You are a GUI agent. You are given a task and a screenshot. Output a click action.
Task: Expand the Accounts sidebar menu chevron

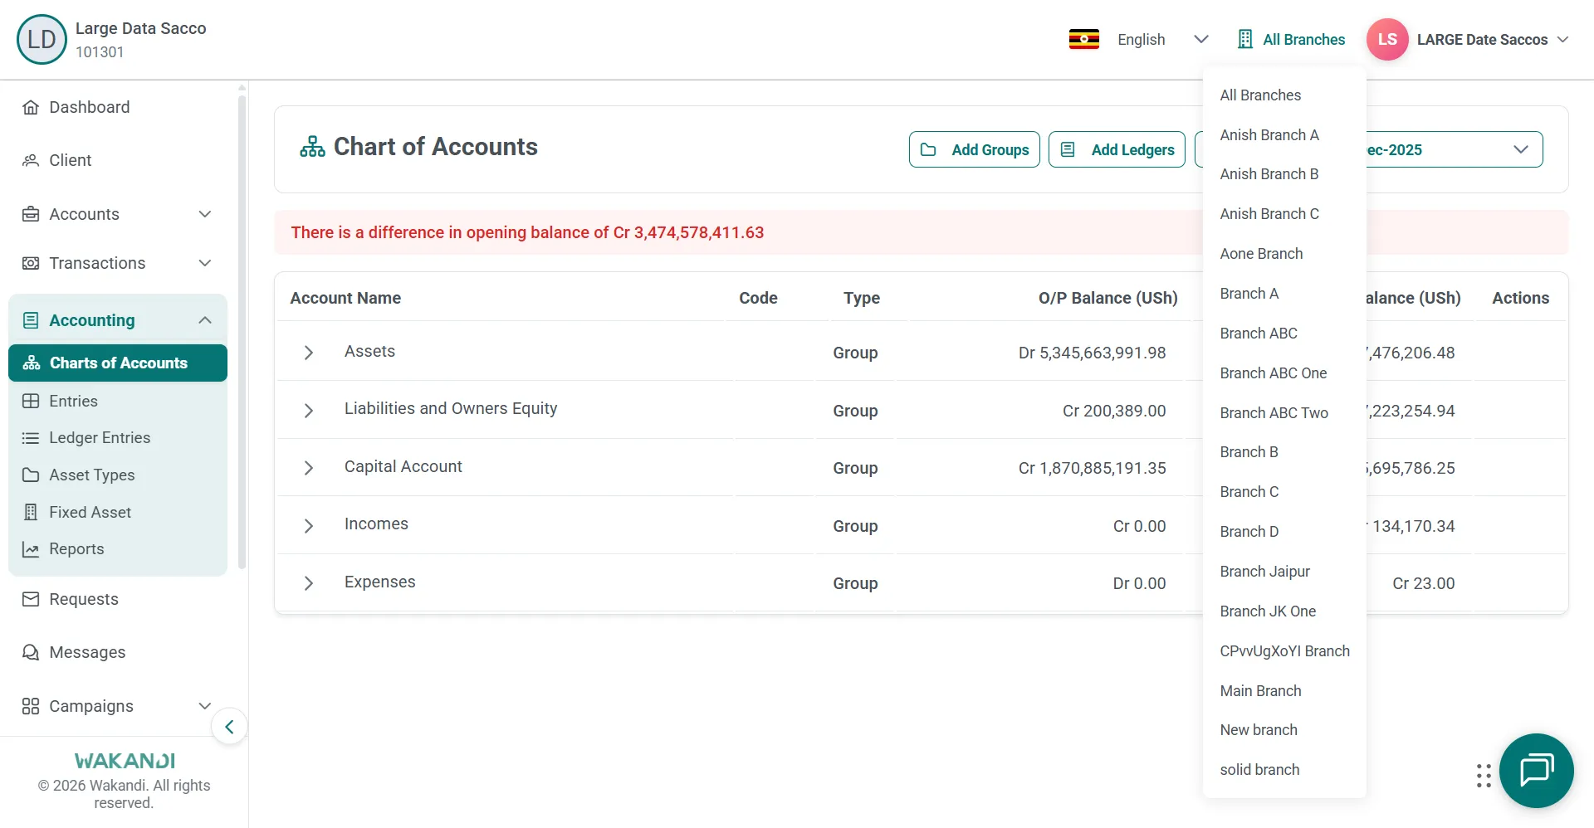(205, 214)
